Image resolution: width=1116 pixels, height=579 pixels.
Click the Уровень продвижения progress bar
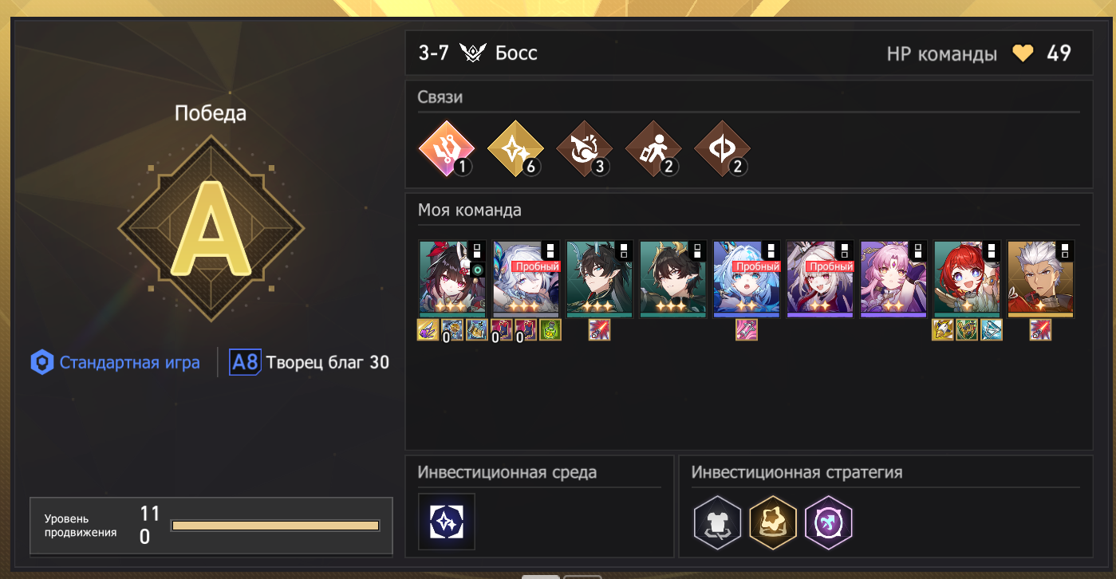coord(275,526)
